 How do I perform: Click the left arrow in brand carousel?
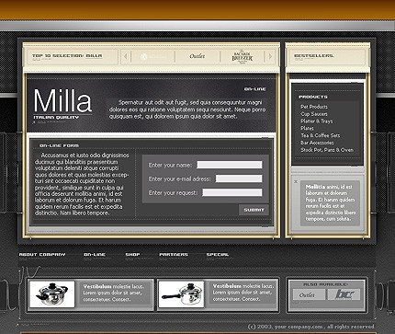(125, 56)
